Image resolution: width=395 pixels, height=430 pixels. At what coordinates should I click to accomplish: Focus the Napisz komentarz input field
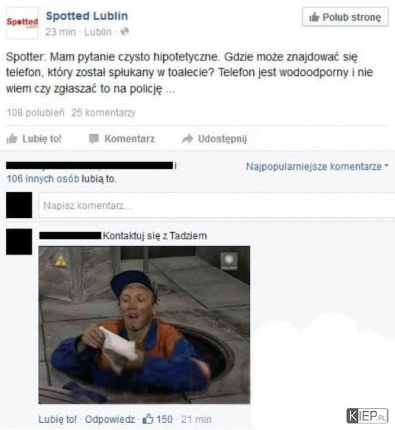[x=217, y=205]
